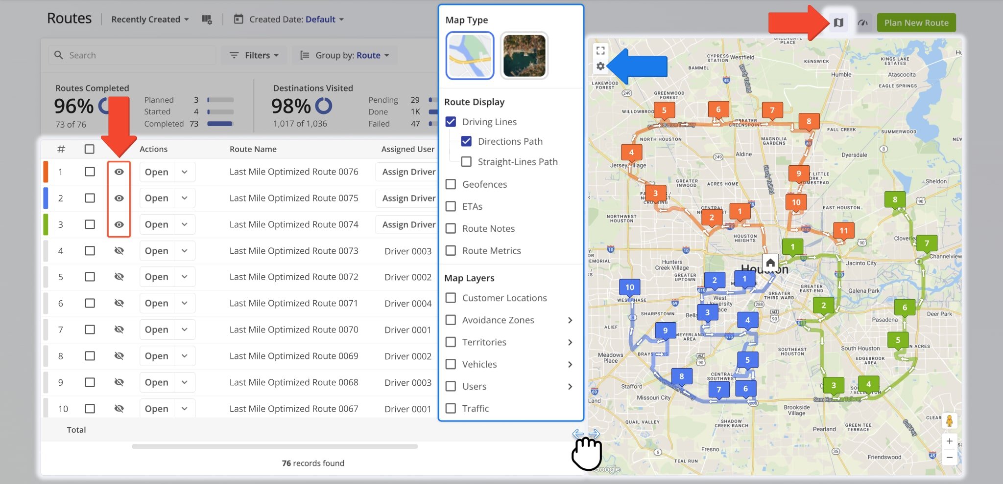Viewport: 1003px width, 484px height.
Task: Select the satellite map type thumbnail
Action: (524, 55)
